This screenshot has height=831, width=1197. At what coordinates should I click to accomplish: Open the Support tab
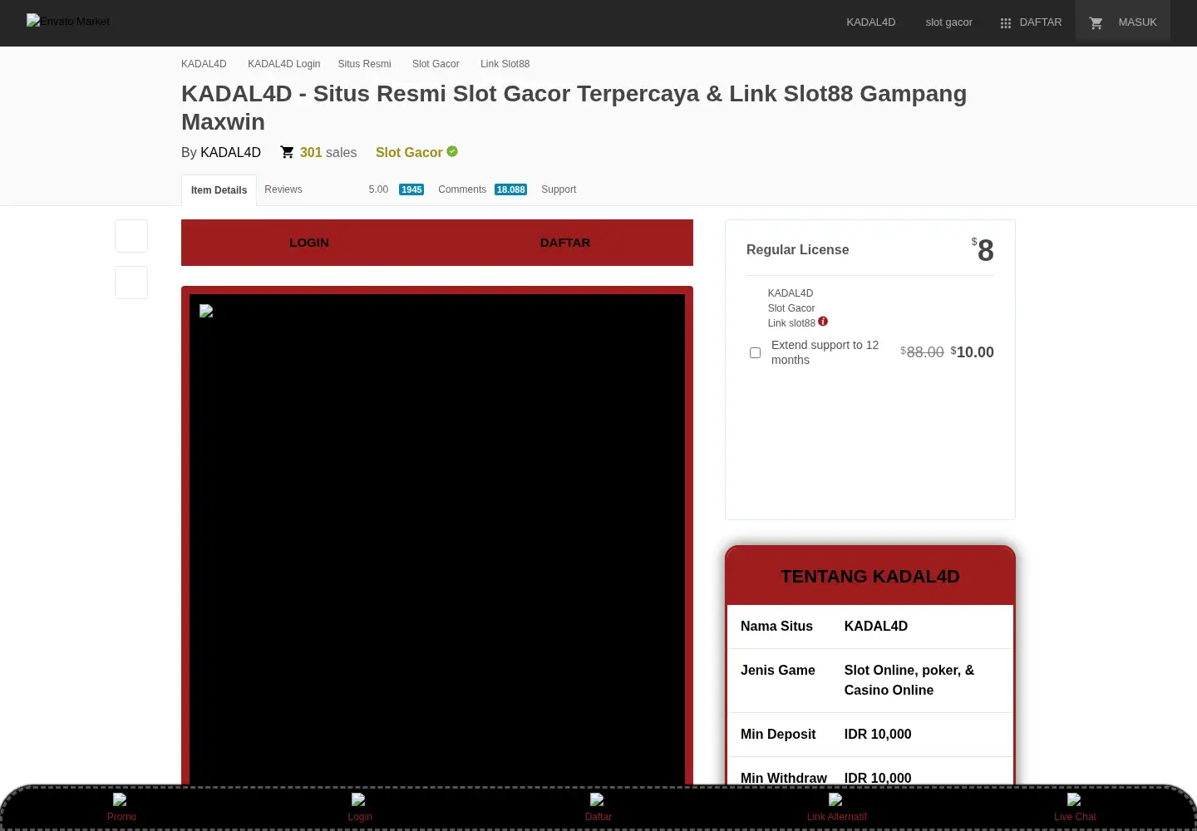pyautogui.click(x=559, y=189)
